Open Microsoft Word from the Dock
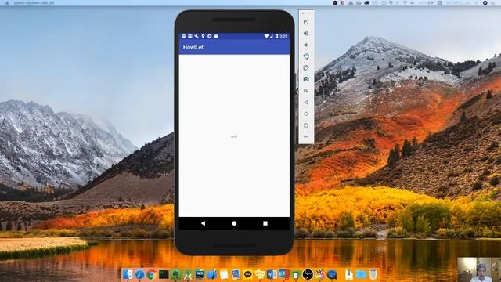This screenshot has width=501, height=282. click(x=272, y=274)
